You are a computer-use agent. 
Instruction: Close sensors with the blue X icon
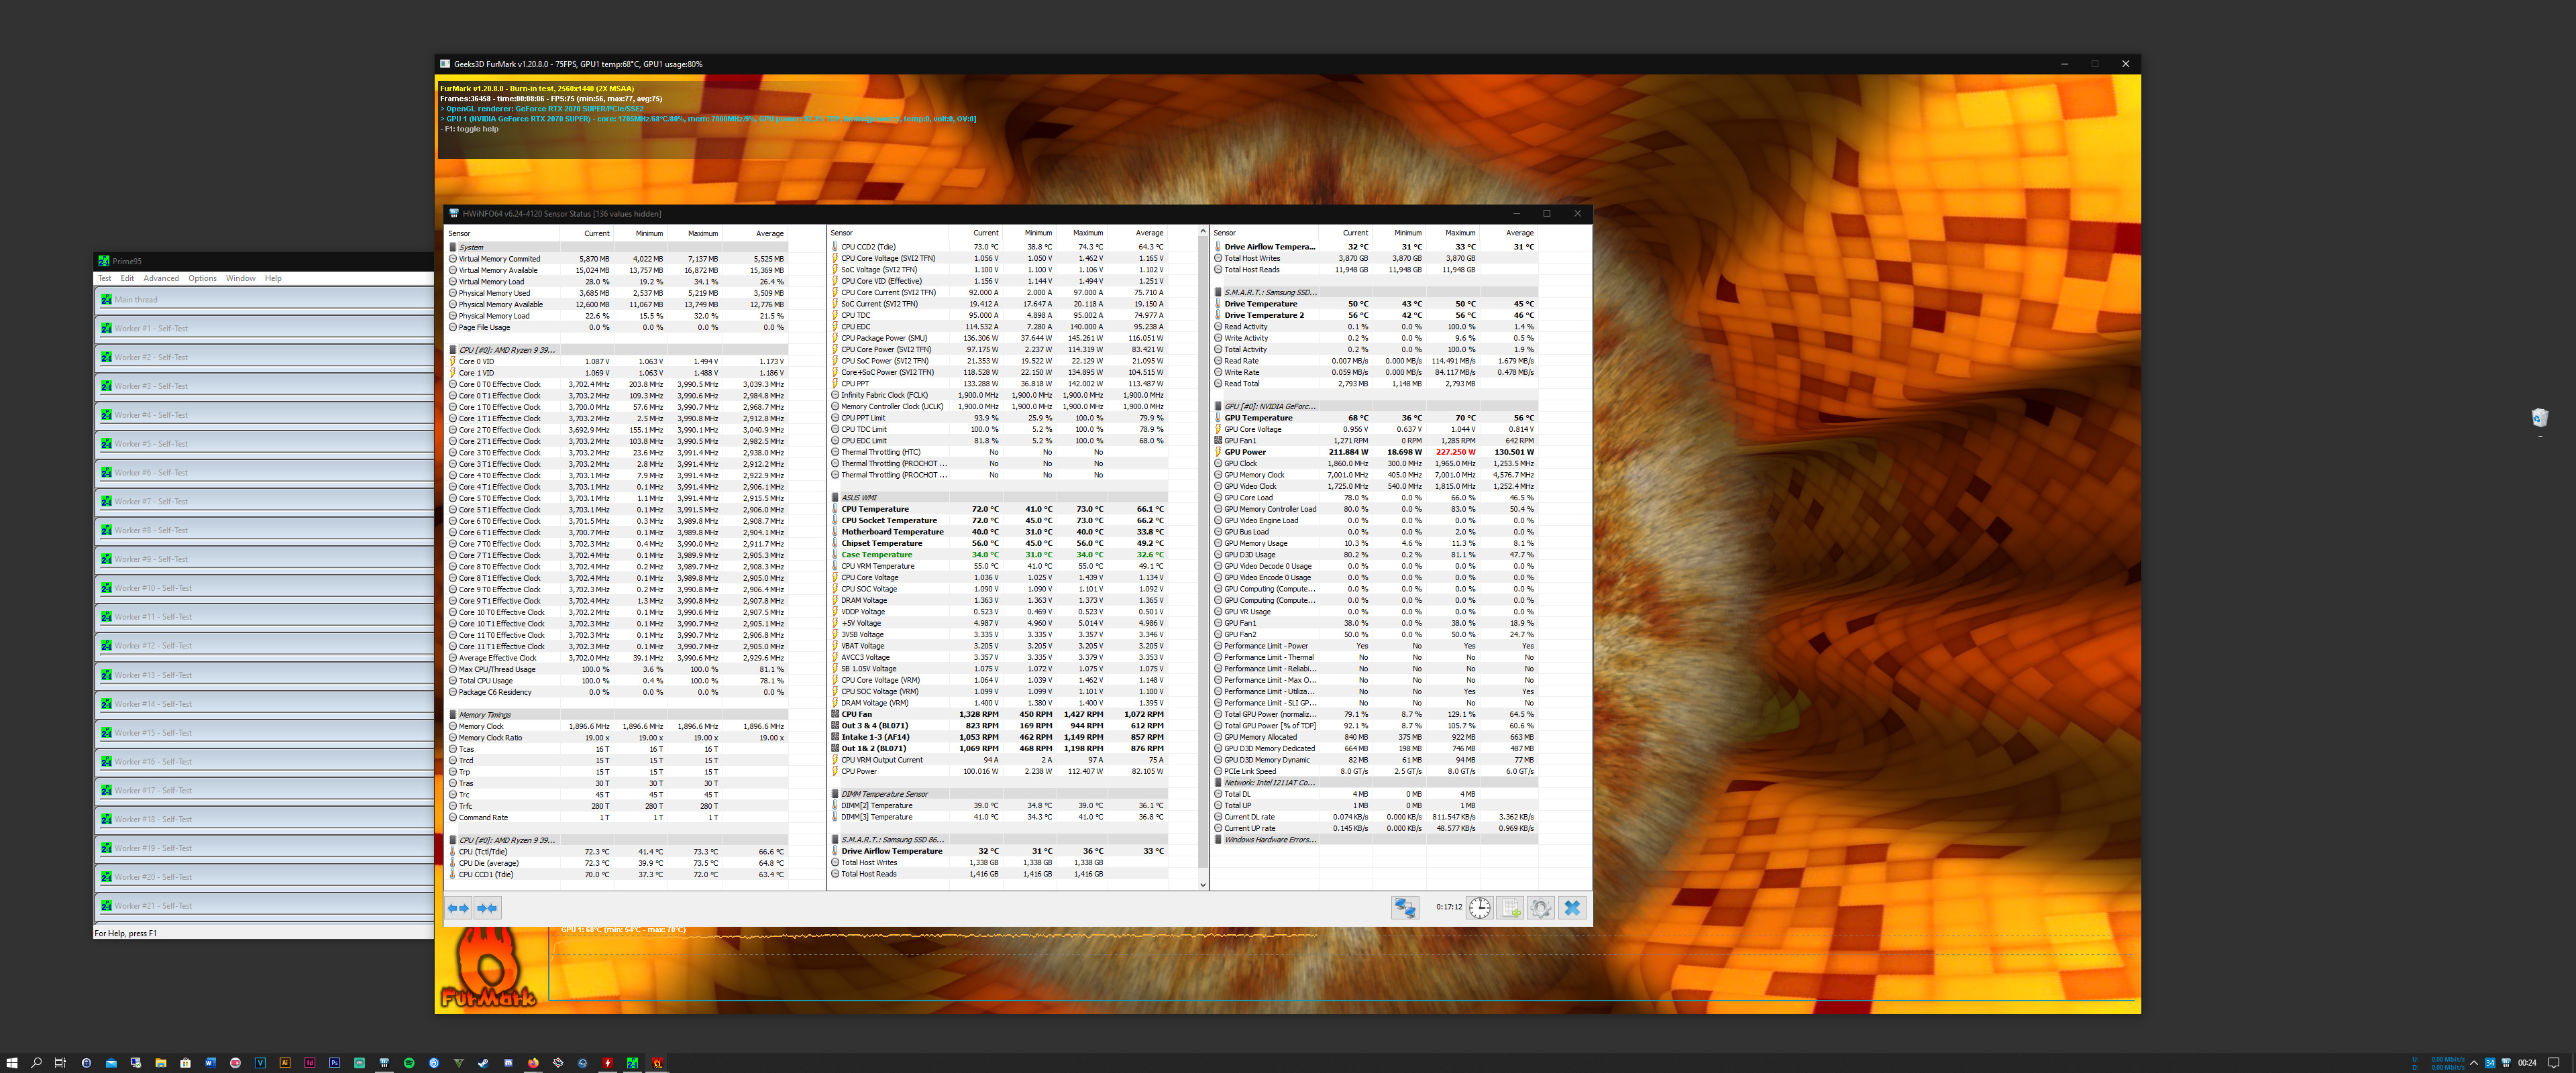point(1572,908)
